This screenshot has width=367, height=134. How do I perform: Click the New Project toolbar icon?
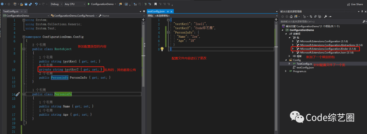click(x=15, y=4)
